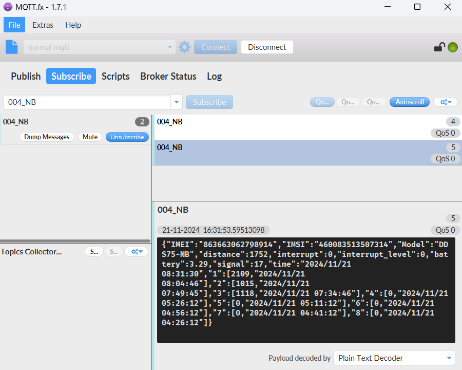
Task: Open the Help menu
Action: pos(73,25)
